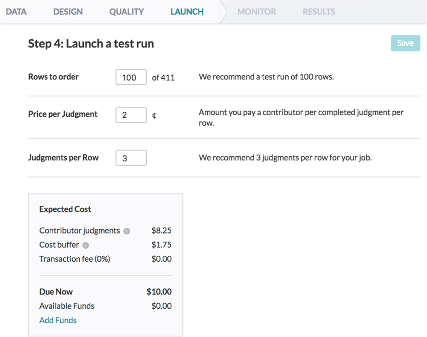
Task: Switch to the DATA tab
Action: pyautogui.click(x=16, y=12)
